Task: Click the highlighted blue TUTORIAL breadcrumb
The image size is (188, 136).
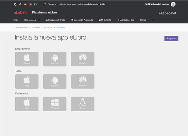Action: point(61,28)
